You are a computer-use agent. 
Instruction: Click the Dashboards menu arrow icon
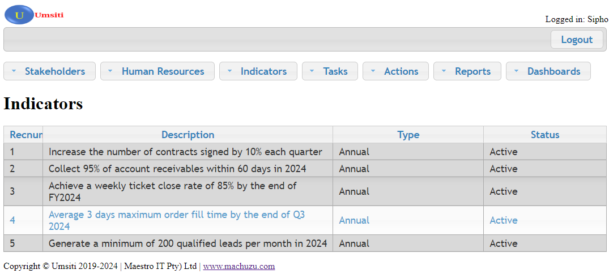[x=516, y=71]
